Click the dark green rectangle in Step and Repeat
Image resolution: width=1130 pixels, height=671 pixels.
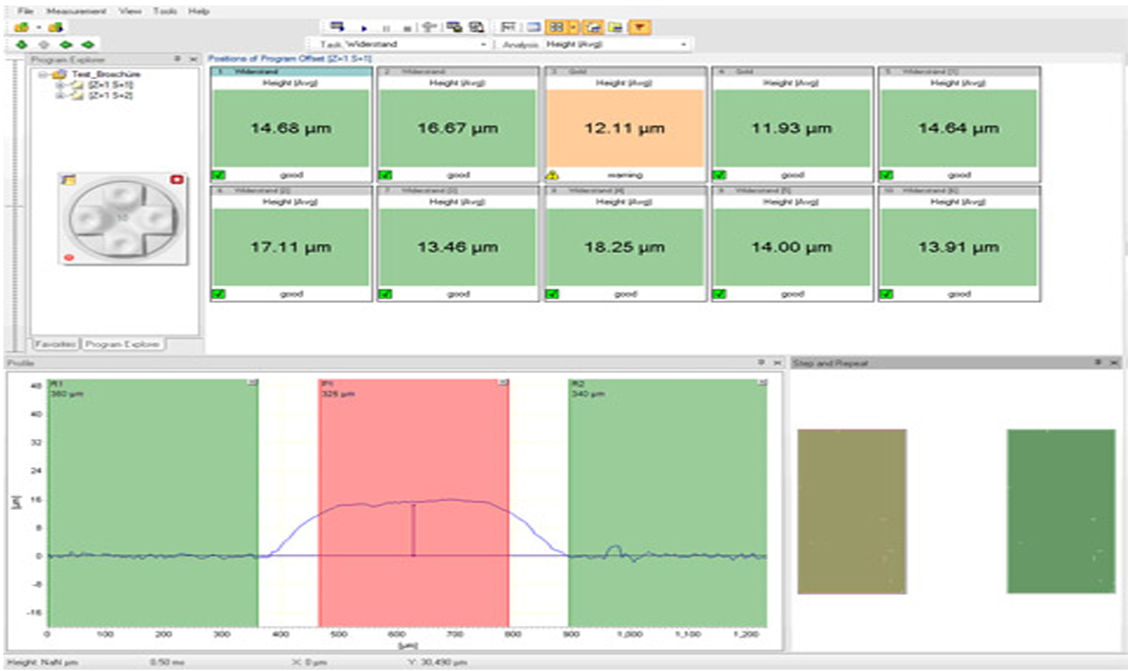(1060, 511)
